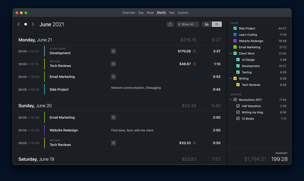Select the Learn Coding task in sidebar

pyautogui.click(x=248, y=35)
